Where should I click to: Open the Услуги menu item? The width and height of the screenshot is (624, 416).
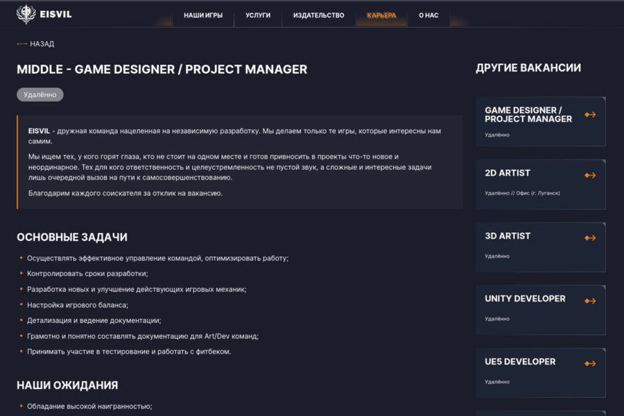pos(258,15)
